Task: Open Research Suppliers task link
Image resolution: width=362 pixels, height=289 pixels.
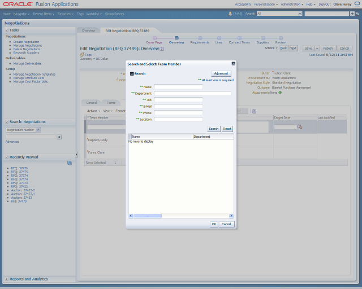Action: (27, 53)
